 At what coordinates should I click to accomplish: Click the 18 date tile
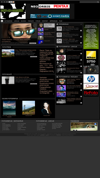click(x=59, y=29)
